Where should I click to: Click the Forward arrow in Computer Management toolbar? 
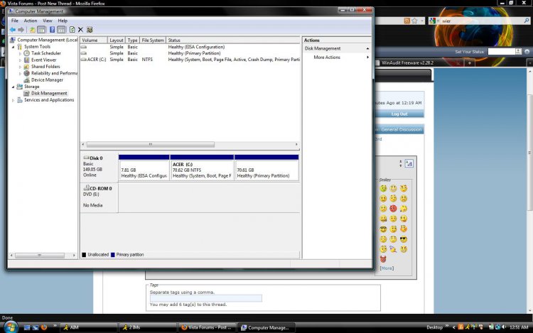(21, 30)
